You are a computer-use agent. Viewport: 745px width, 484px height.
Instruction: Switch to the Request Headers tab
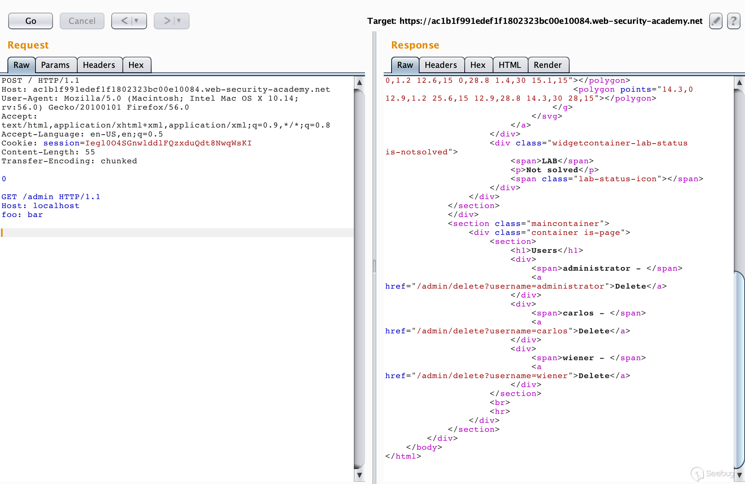pyautogui.click(x=99, y=65)
